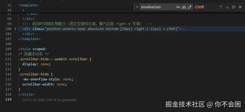Expand folded div at line 100
245x112 pixels.
tap(15, 29)
